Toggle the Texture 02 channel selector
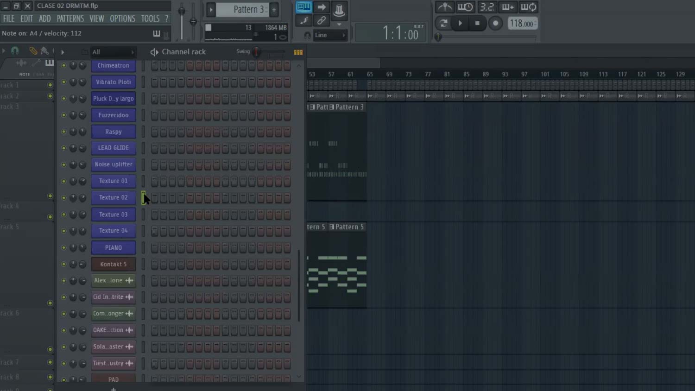This screenshot has height=391, width=695. 143,198
